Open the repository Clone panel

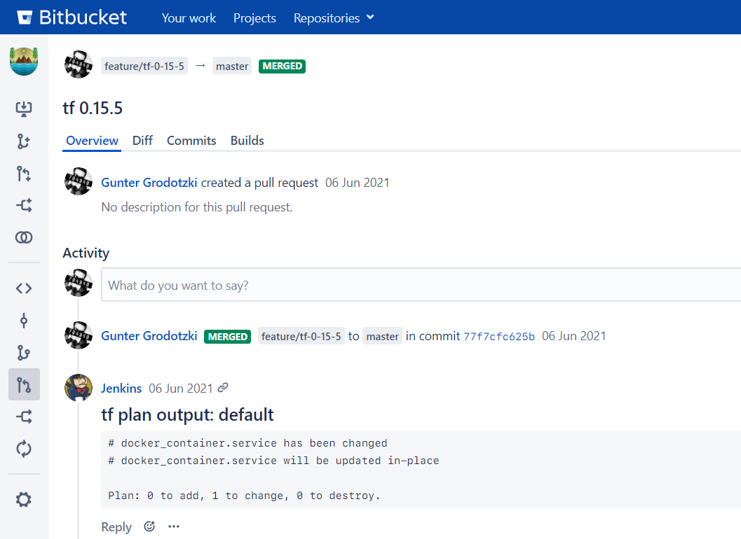click(23, 108)
